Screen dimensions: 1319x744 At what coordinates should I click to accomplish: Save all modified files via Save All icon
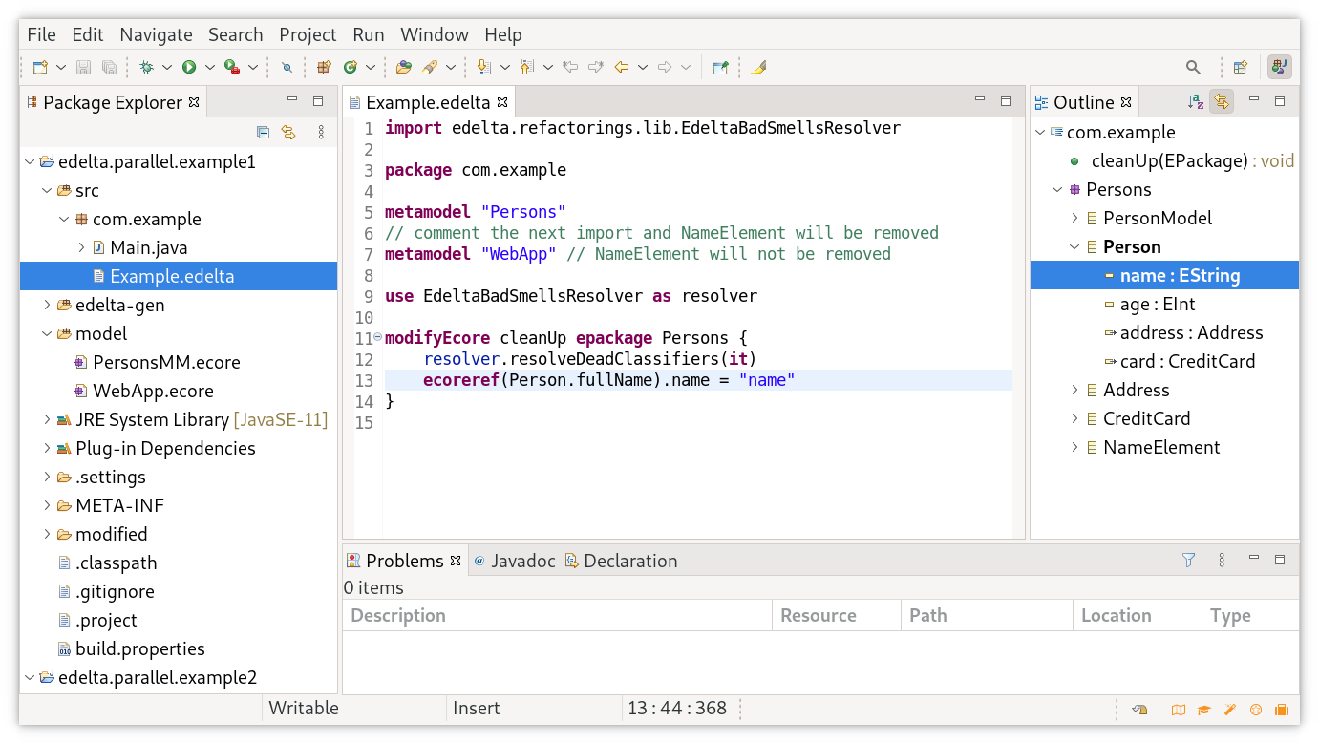point(110,67)
